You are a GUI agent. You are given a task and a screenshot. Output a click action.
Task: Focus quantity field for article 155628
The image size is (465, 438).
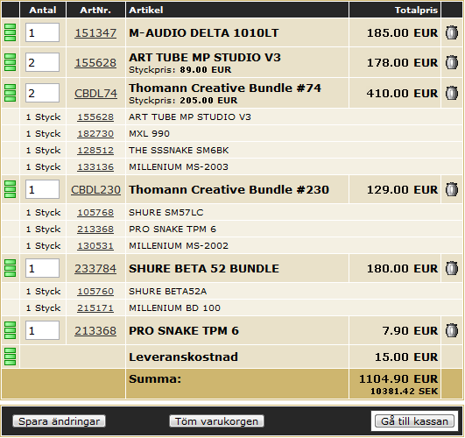(42, 62)
